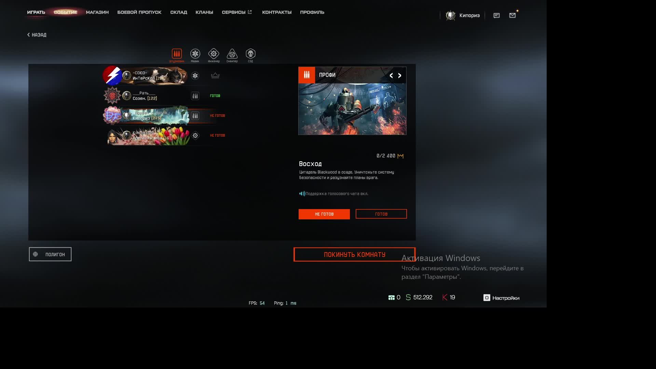Toggle voice chat support setting
The height and width of the screenshot is (369, 656).
tap(302, 193)
